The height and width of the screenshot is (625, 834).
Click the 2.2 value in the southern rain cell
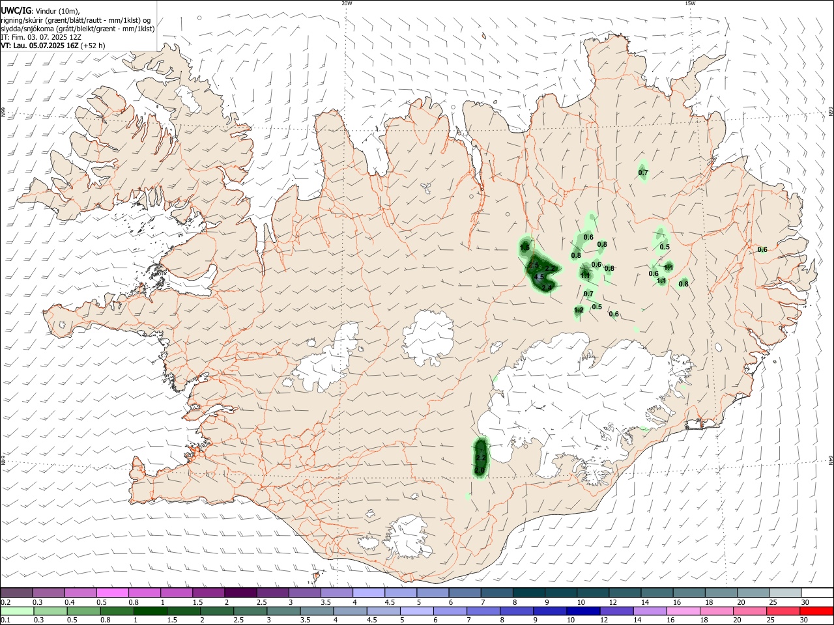[x=482, y=458]
